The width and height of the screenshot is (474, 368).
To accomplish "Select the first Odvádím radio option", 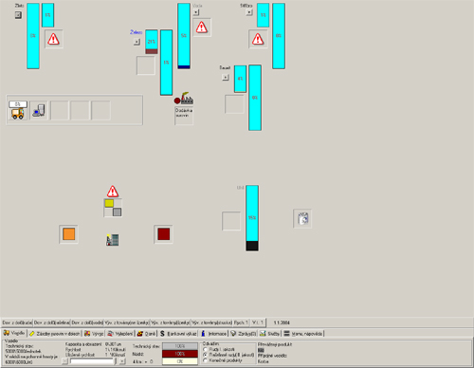I will click(x=205, y=349).
